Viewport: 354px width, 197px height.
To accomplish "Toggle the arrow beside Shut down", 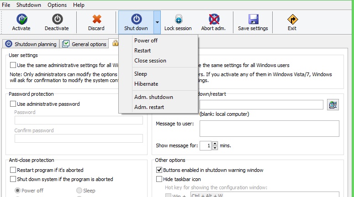I will (x=157, y=22).
